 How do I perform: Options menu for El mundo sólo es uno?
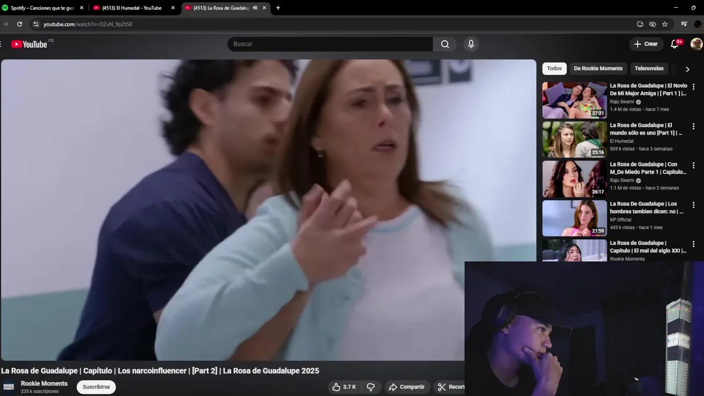[x=693, y=127]
